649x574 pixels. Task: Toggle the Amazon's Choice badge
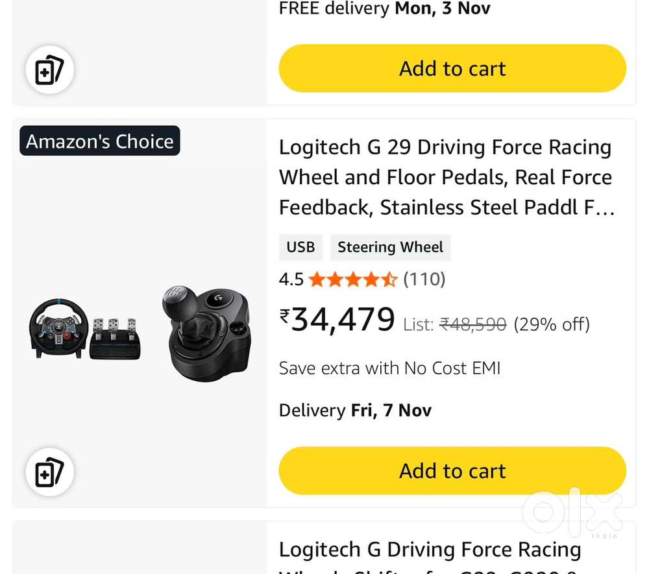pos(99,141)
